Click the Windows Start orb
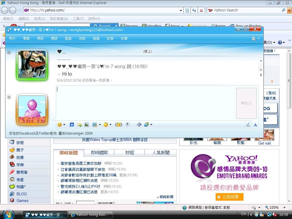The image size is (292, 219). click(x=8, y=214)
